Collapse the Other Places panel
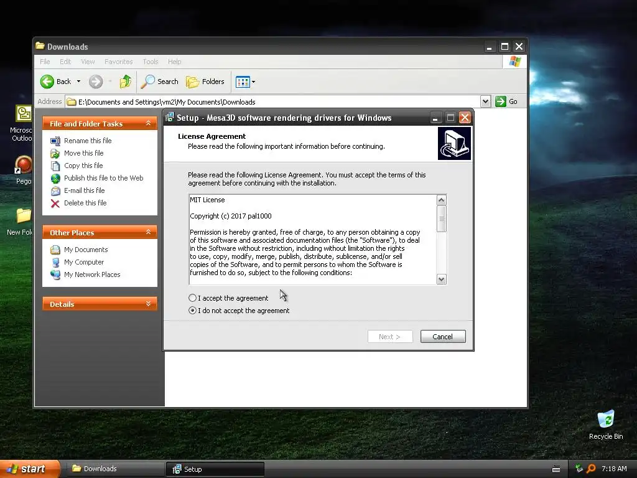Viewport: 637px width, 478px height. (148, 232)
